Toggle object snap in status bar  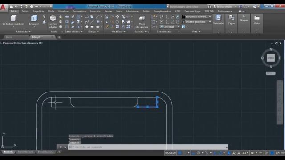[220, 153]
